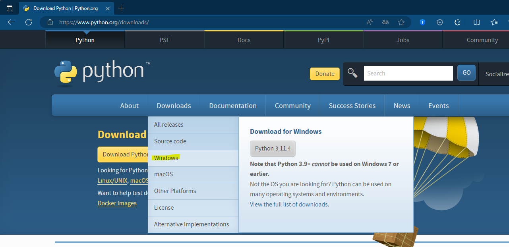Click the yellow Donate button
This screenshot has width=509, height=247.
pos(325,73)
